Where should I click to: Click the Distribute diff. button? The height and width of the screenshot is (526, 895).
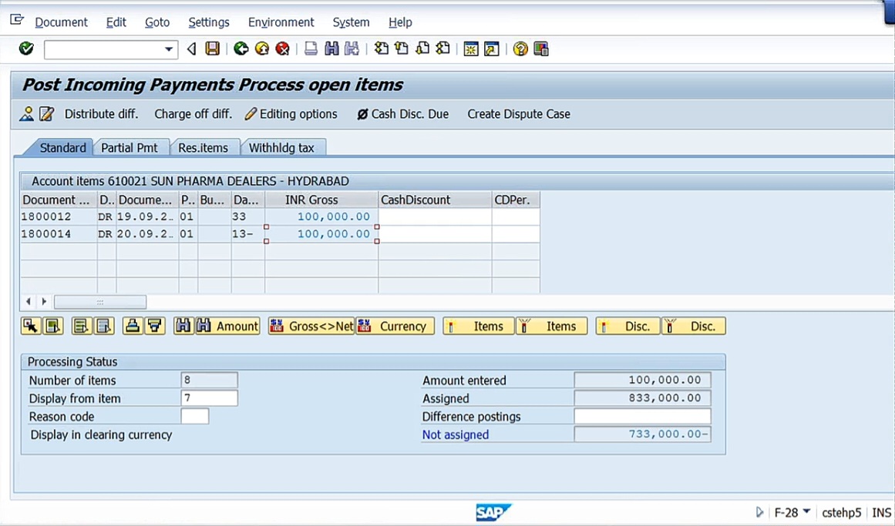coord(101,114)
